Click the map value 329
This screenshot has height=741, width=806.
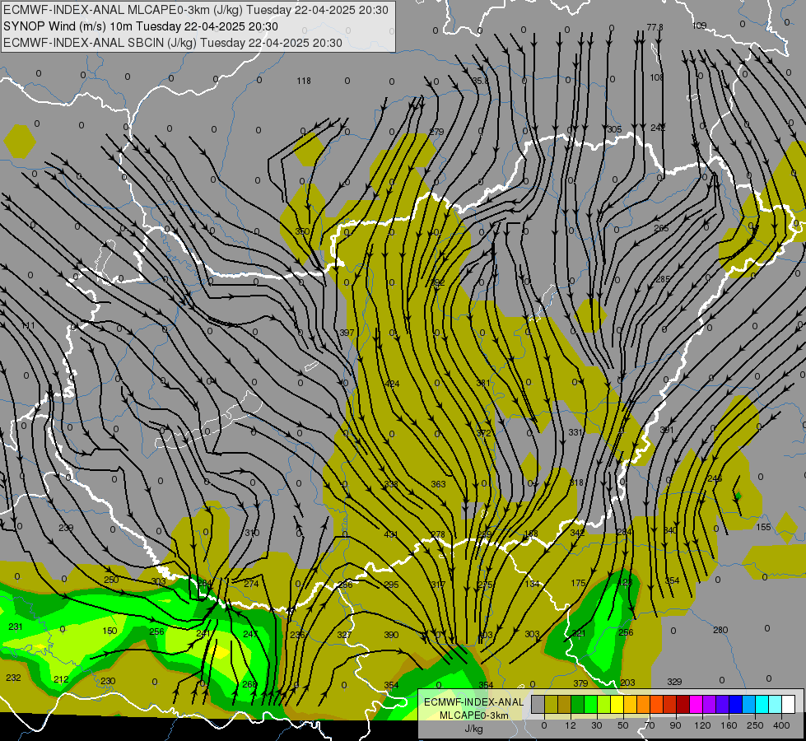674,682
